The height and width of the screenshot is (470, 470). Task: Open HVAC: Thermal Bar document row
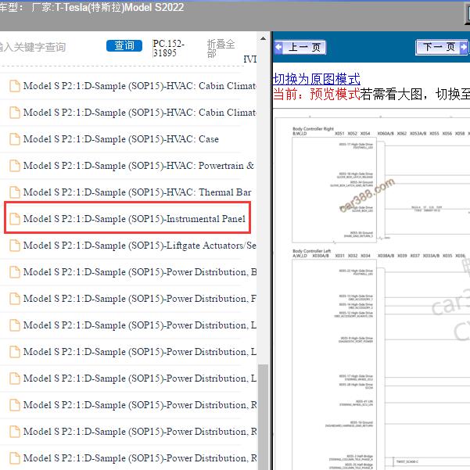pyautogui.click(x=128, y=192)
